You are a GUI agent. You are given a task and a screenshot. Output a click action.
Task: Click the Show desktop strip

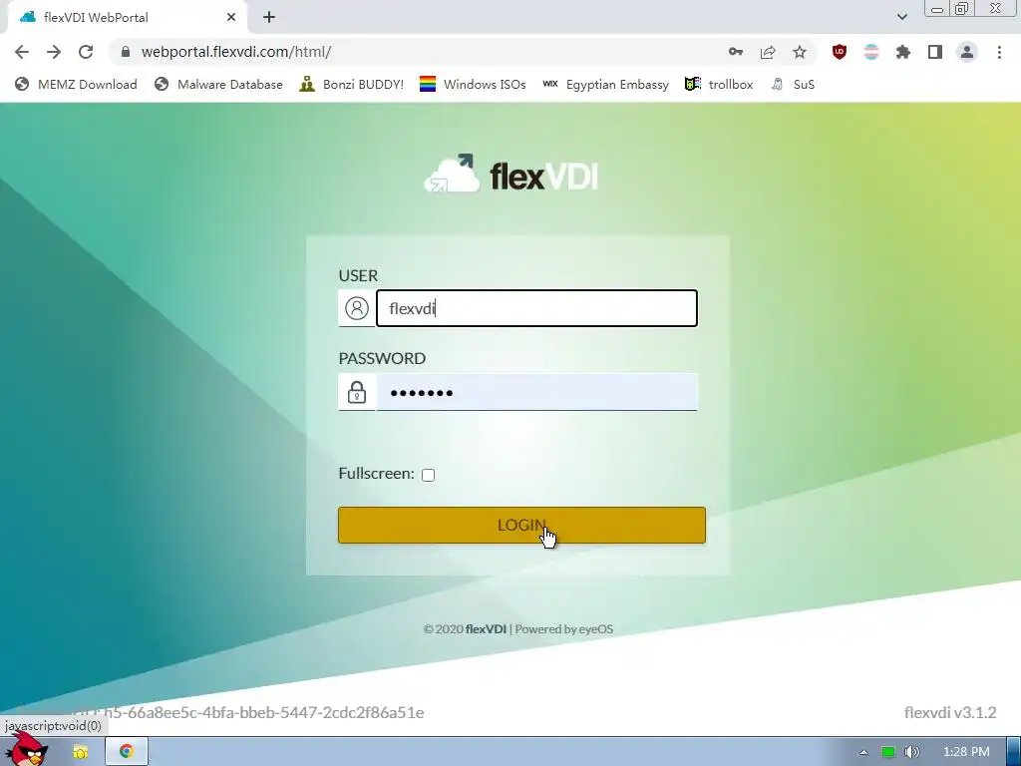1014,752
